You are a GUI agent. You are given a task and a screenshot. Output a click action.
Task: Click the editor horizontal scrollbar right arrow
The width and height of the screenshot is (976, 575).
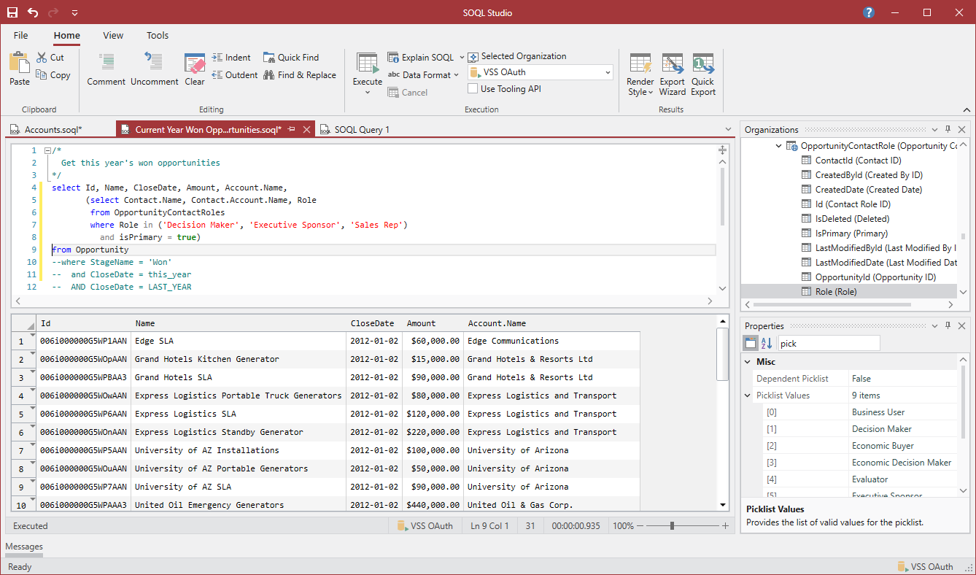710,301
